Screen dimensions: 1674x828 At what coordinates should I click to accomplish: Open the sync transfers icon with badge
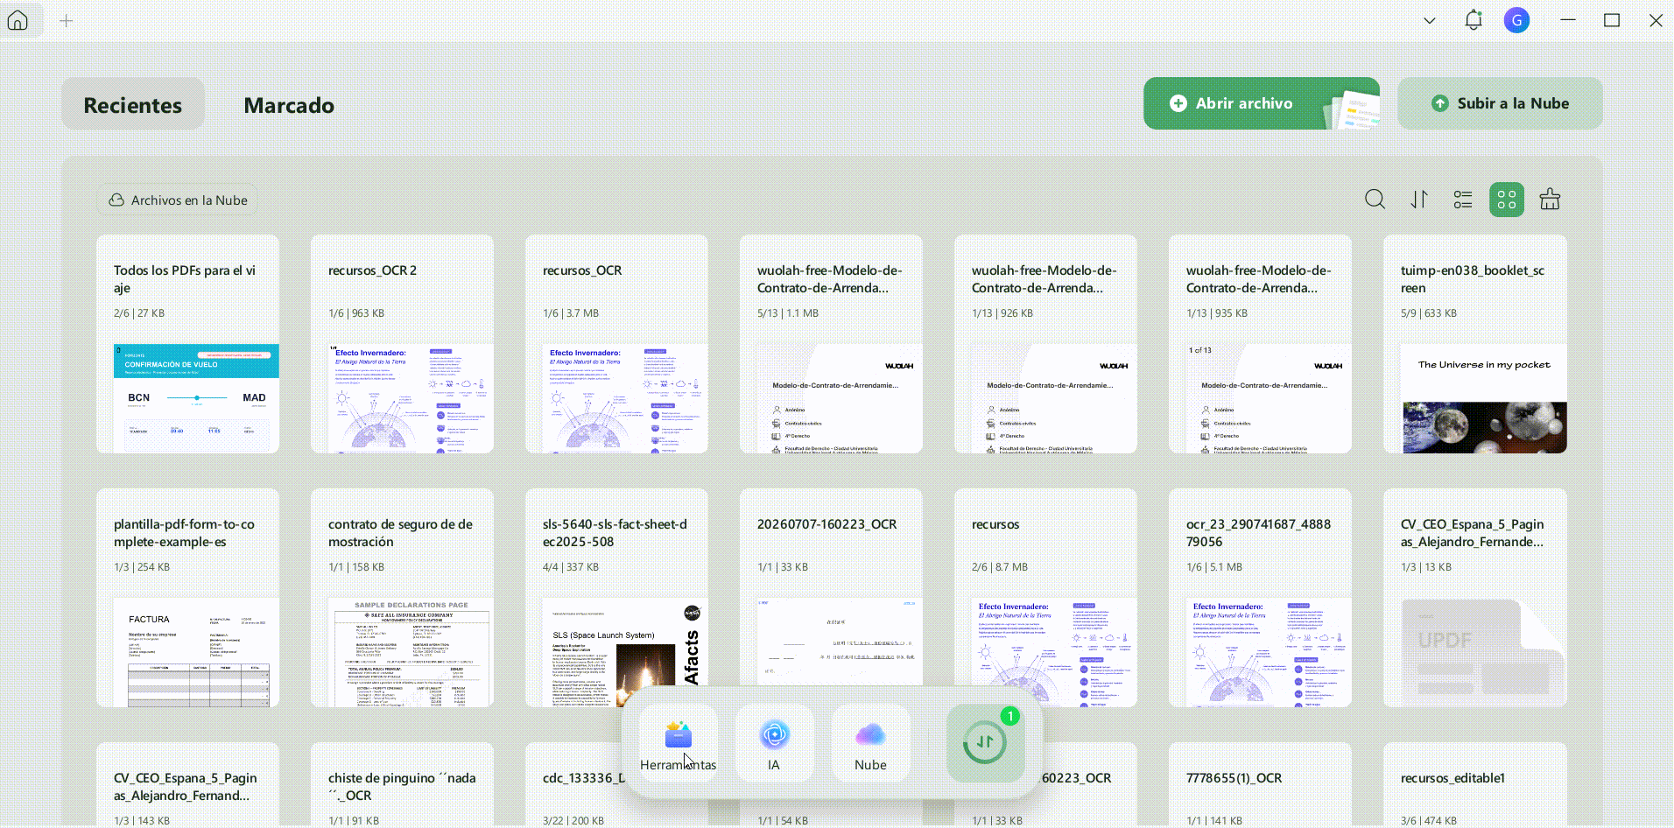[985, 742]
